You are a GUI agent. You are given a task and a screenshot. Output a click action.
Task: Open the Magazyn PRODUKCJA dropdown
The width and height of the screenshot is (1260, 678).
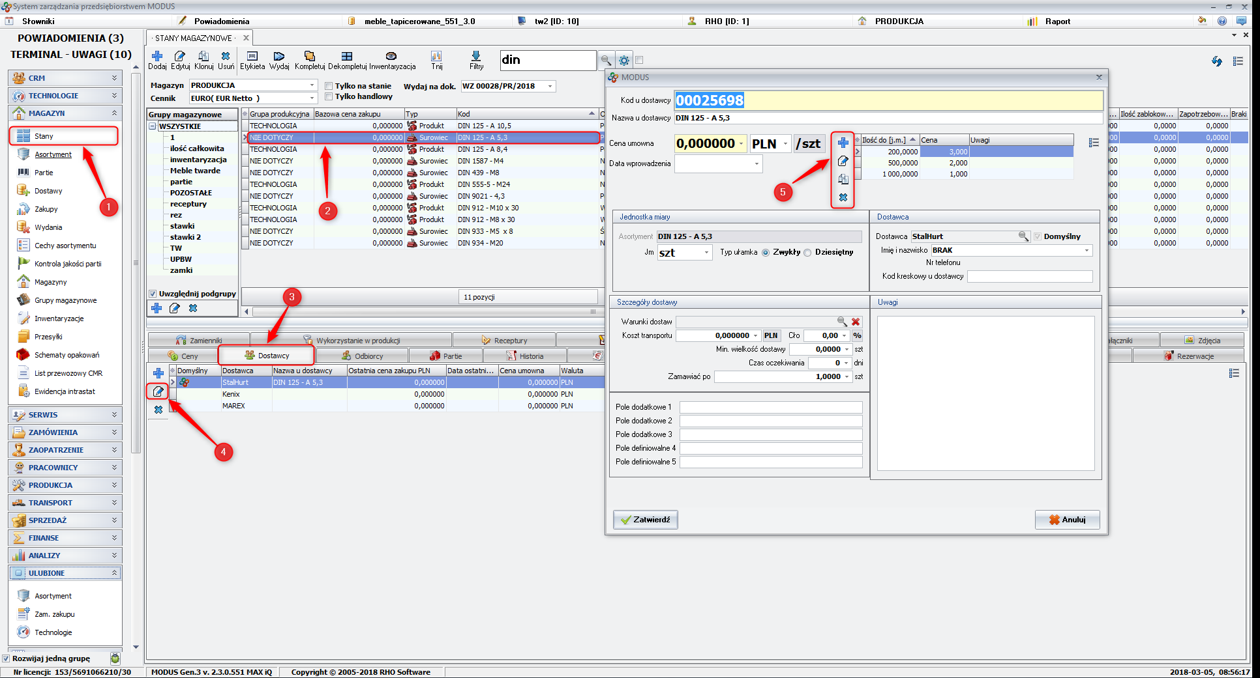[312, 85]
